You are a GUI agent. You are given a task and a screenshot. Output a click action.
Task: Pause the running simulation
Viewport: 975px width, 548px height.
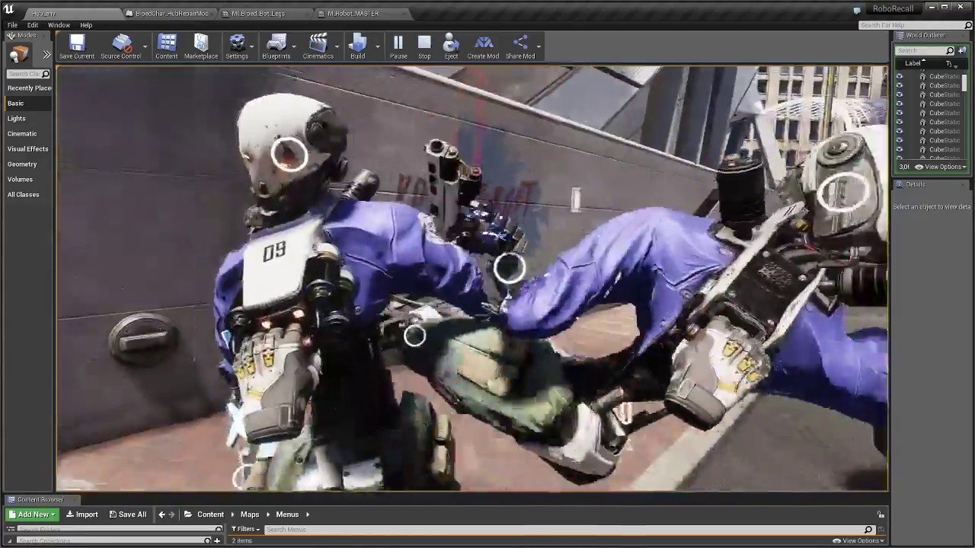(398, 43)
